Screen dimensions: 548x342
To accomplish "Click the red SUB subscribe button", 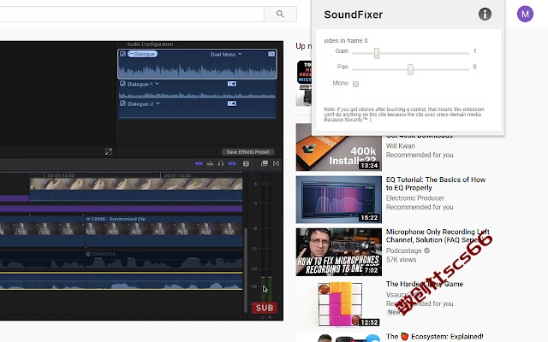I will click(x=265, y=308).
